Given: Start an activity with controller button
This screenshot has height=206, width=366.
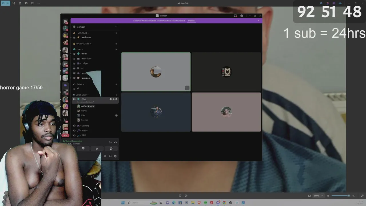Looking at the screenshot, I should 97,148.
